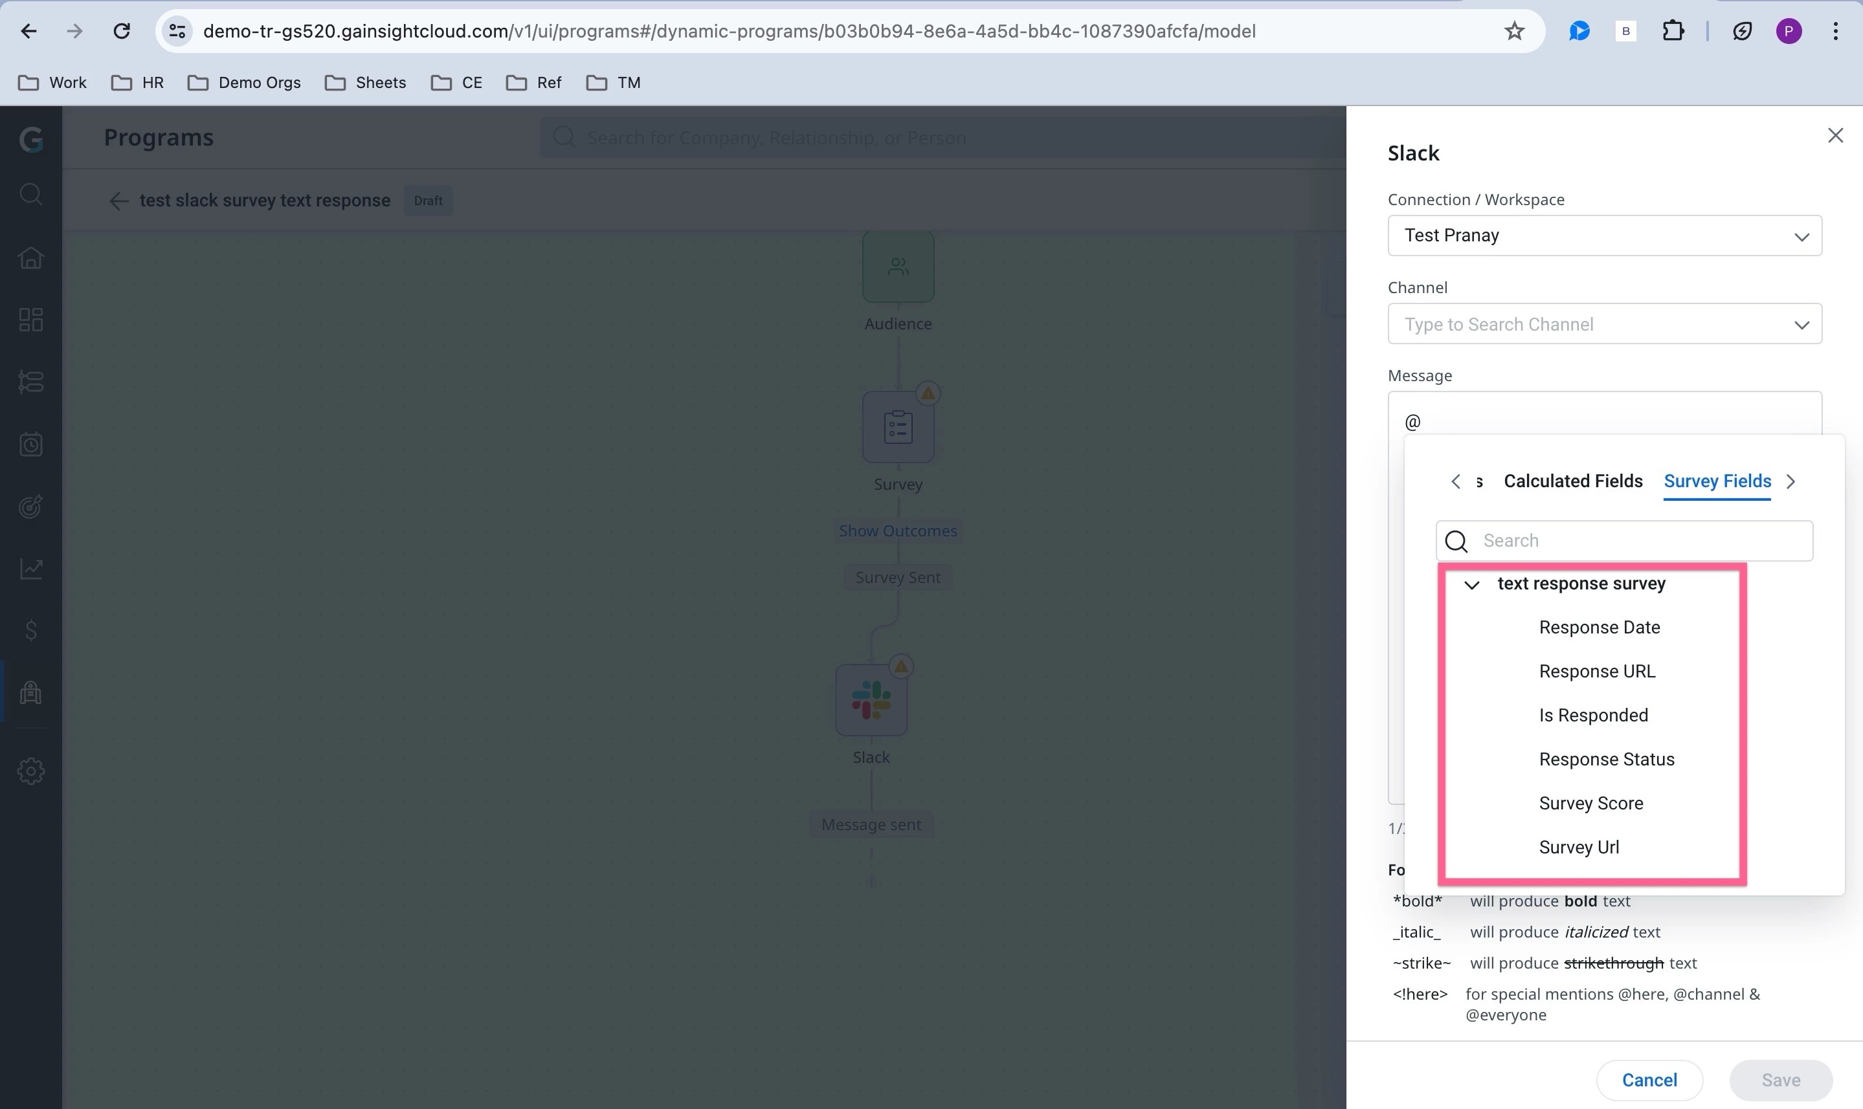Viewport: 1863px width, 1109px height.
Task: Open the Demo Orgs bookmarks folder
Action: click(243, 82)
